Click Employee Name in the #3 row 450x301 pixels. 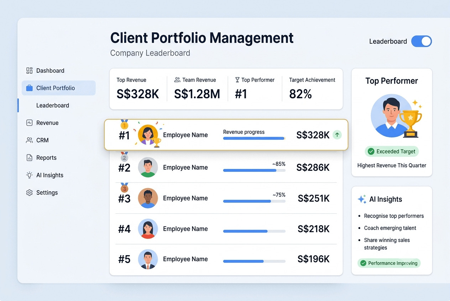click(185, 198)
